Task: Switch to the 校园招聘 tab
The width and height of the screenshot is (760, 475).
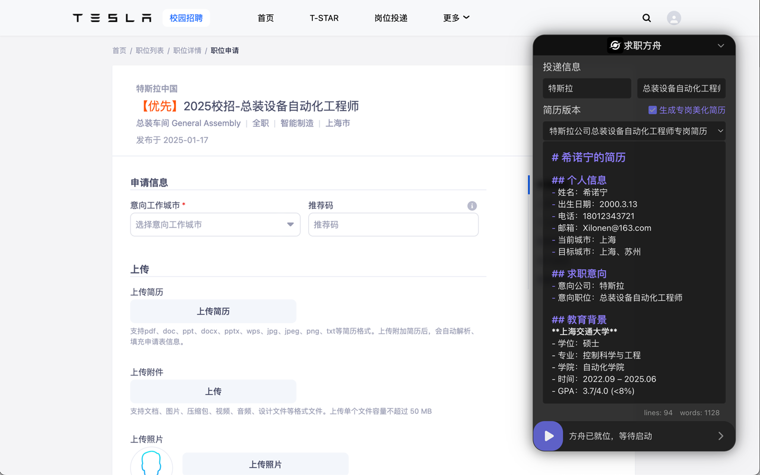Action: click(x=186, y=18)
